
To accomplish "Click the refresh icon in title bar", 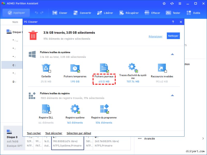I will (x=172, y=3).
